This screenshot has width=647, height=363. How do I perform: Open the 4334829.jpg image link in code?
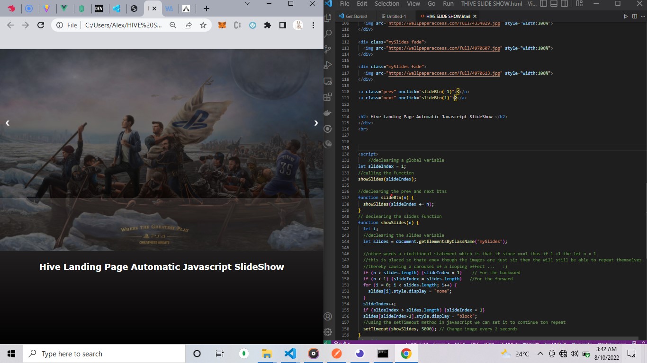click(x=444, y=23)
